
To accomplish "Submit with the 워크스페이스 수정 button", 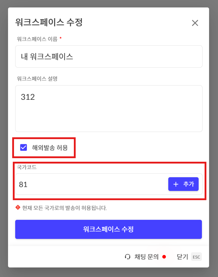I will (x=108, y=229).
